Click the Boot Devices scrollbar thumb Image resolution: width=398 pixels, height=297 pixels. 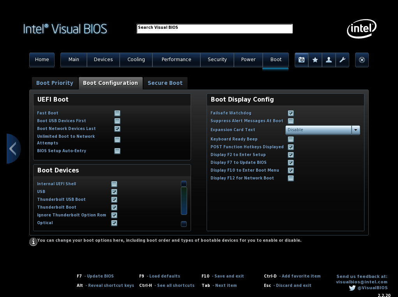[x=184, y=201]
